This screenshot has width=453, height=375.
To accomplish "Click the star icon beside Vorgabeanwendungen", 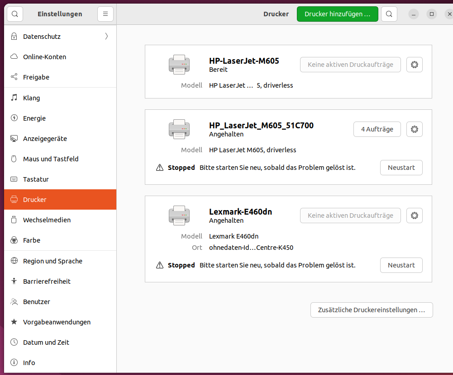I will pos(14,322).
